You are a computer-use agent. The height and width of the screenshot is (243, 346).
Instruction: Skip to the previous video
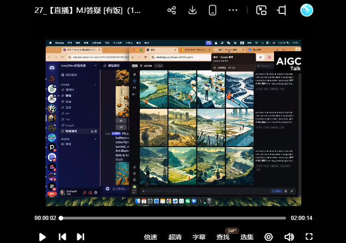62,237
